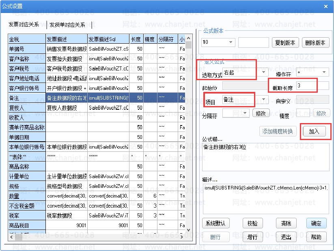Click the 增行 button

pos(252,237)
